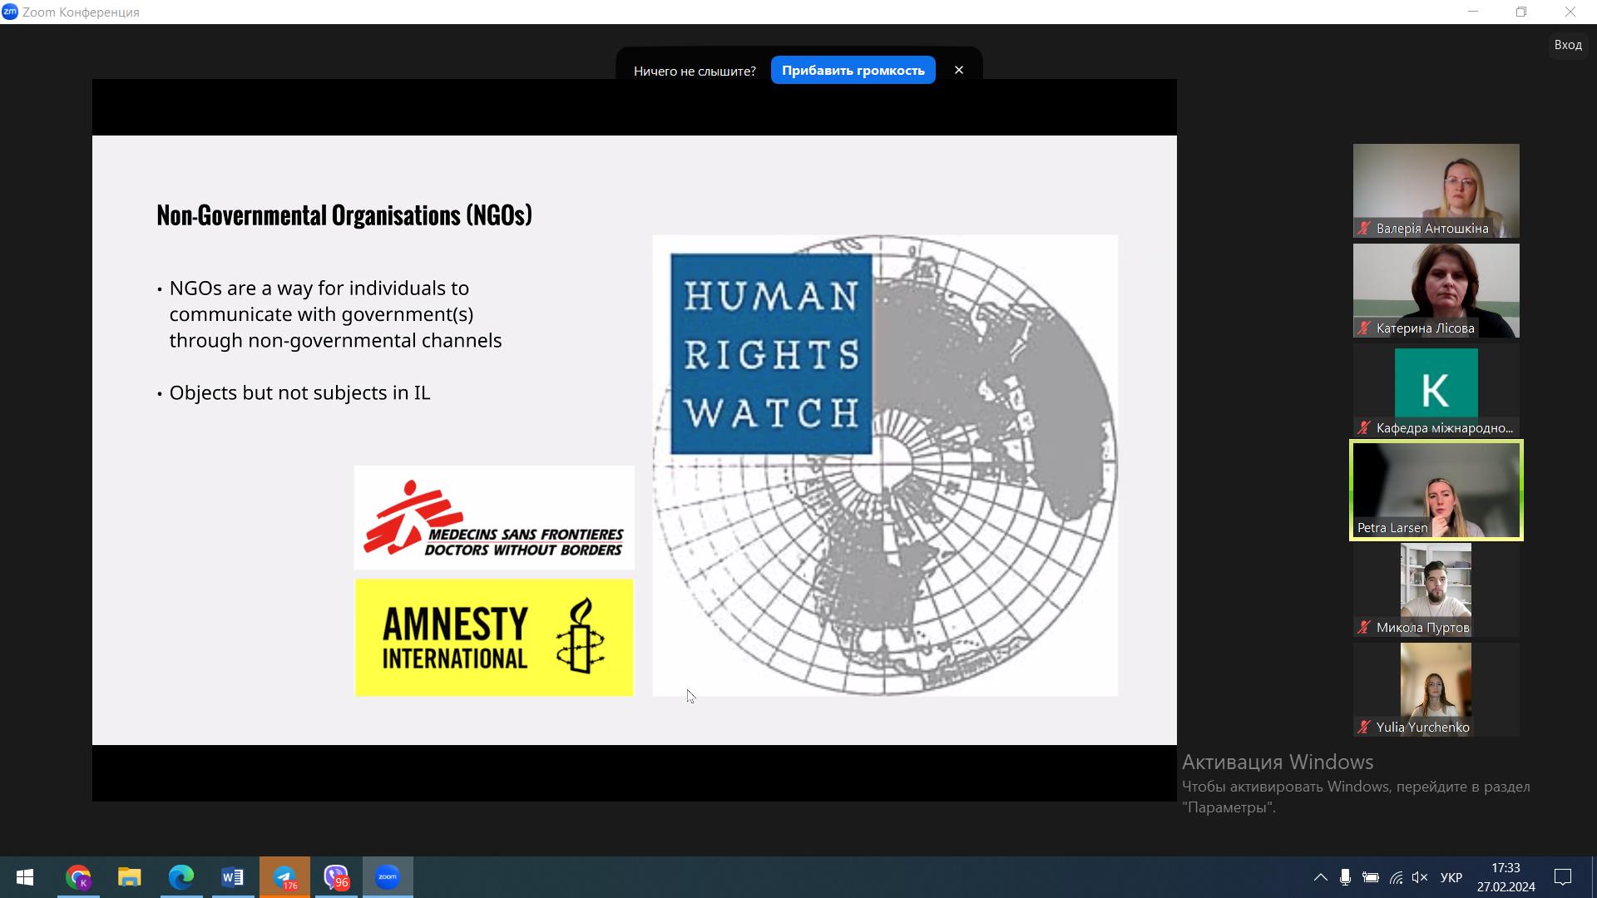The image size is (1597, 898).
Task: Select Yulia Yurchenko video thumbnail
Action: coord(1436,689)
